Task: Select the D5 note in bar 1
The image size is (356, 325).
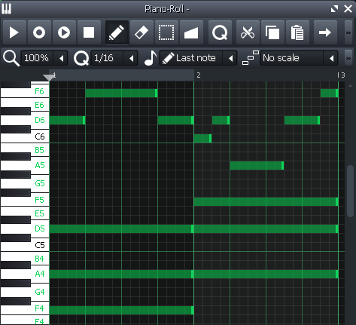Action: (122, 228)
